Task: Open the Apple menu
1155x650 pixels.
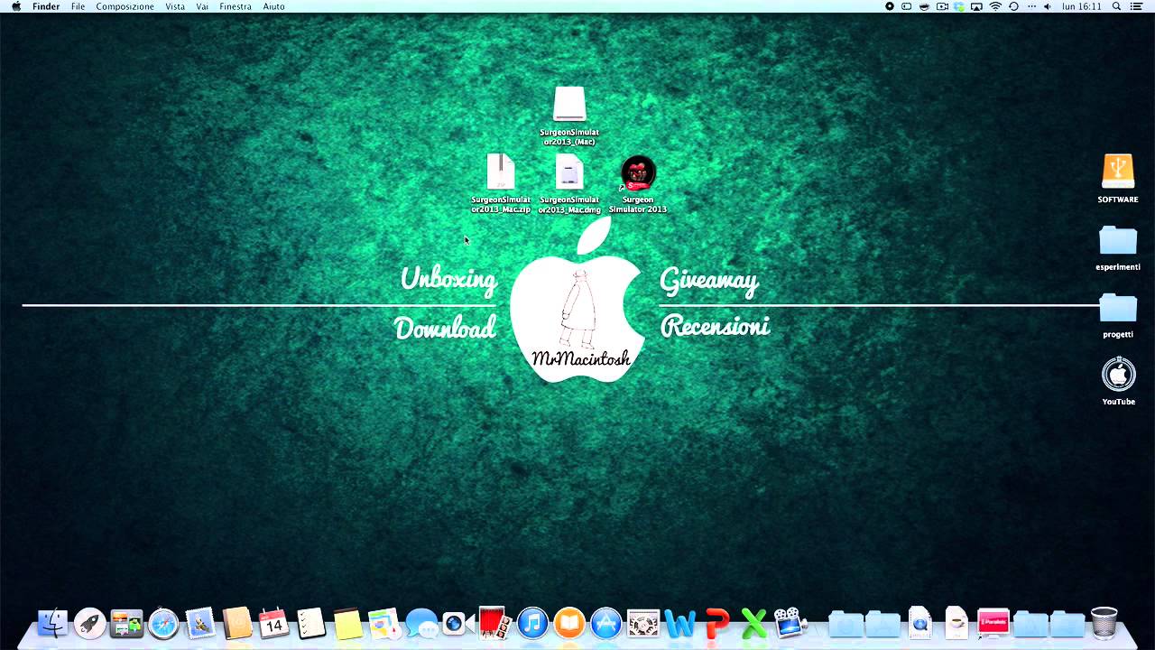Action: point(15,6)
